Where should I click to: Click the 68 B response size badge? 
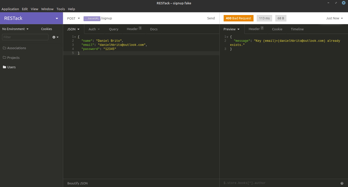click(281, 18)
